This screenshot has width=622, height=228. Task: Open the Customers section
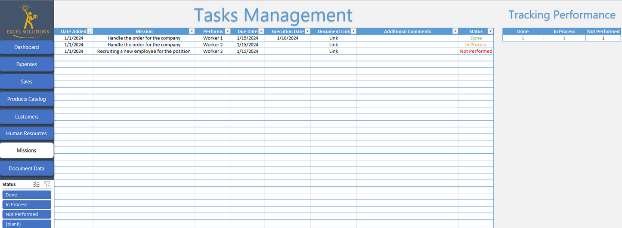[27, 117]
